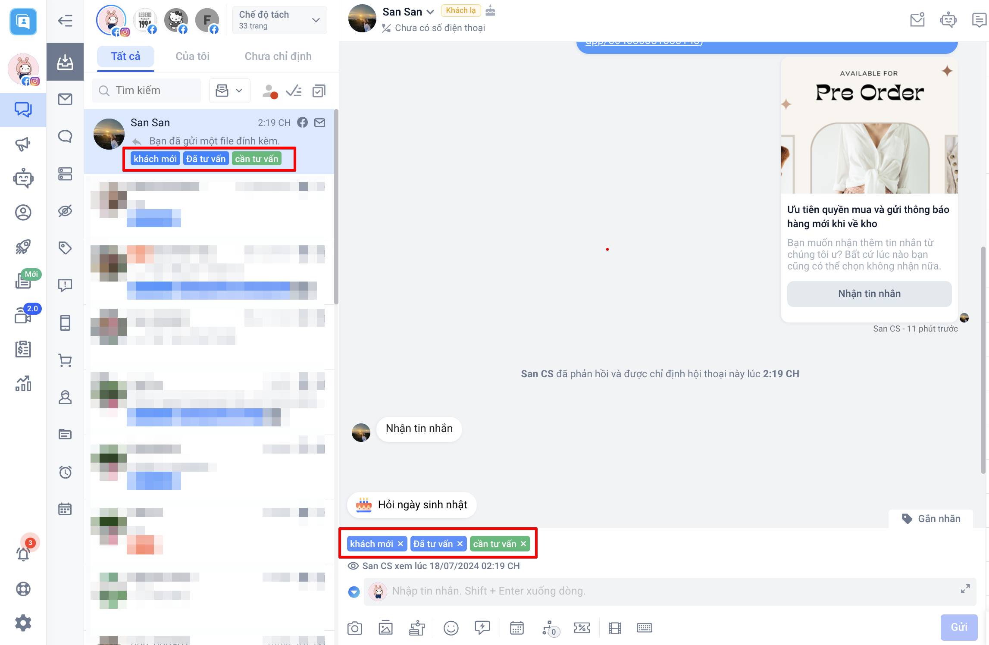Switch to the Của tôi tab
Image resolution: width=989 pixels, height=645 pixels.
(192, 56)
